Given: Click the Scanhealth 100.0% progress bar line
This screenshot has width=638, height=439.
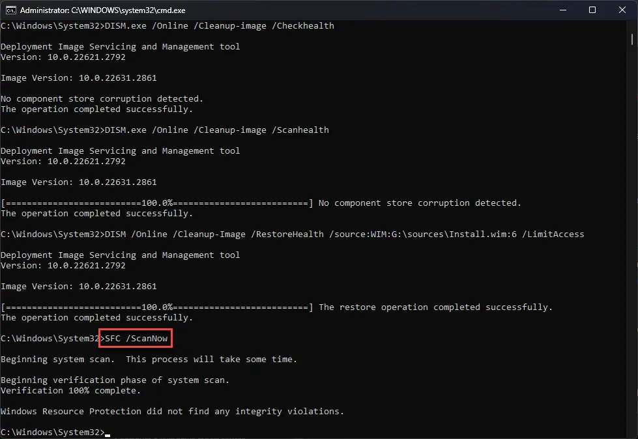Looking at the screenshot, I should pos(157,203).
